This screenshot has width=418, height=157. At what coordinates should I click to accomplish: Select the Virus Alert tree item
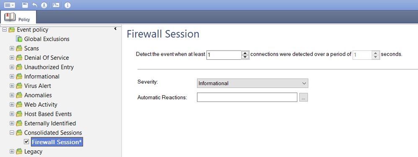point(38,86)
